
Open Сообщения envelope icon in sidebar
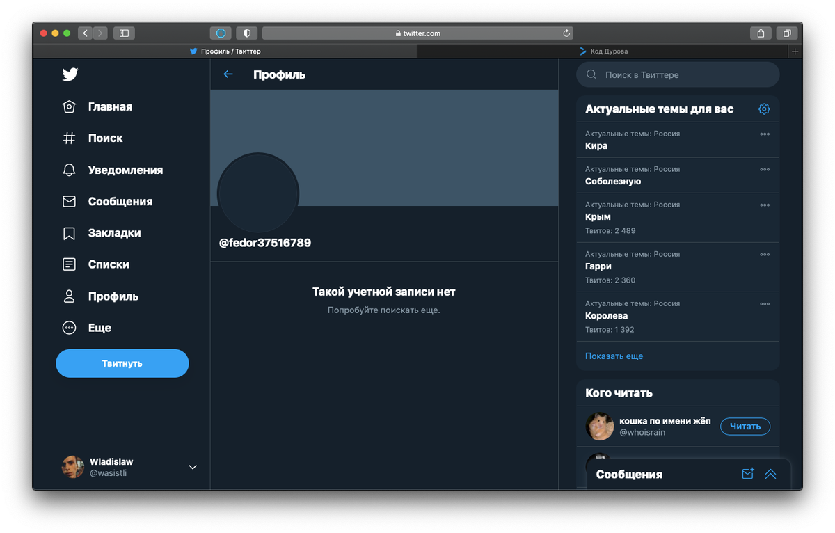click(x=69, y=201)
